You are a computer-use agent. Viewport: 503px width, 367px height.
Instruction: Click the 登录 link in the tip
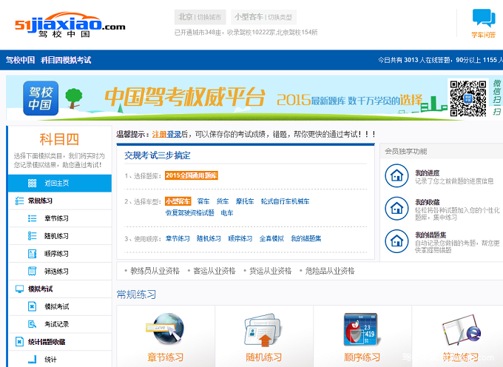tap(174, 134)
